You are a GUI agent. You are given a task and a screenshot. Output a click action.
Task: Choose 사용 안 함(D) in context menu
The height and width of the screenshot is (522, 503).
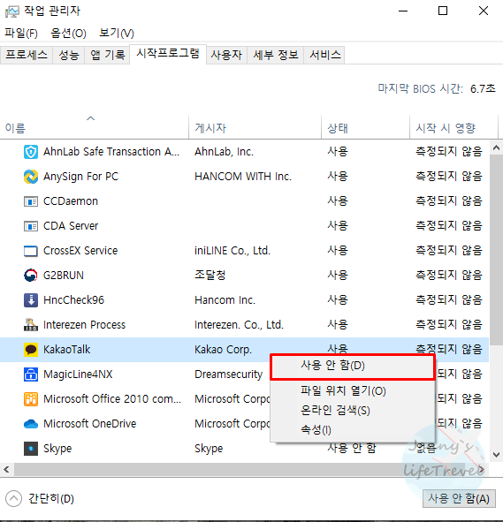pos(353,366)
